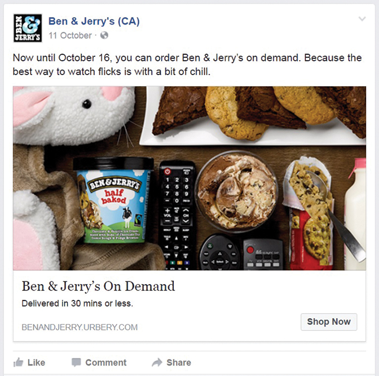Image resolution: width=379 pixels, height=376 pixels.
Task: Visit the BENANDJERRY.URBERY.COM link
Action: pos(80,327)
